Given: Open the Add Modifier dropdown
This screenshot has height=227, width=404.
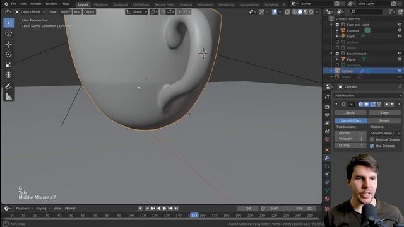Looking at the screenshot, I should (367, 95).
